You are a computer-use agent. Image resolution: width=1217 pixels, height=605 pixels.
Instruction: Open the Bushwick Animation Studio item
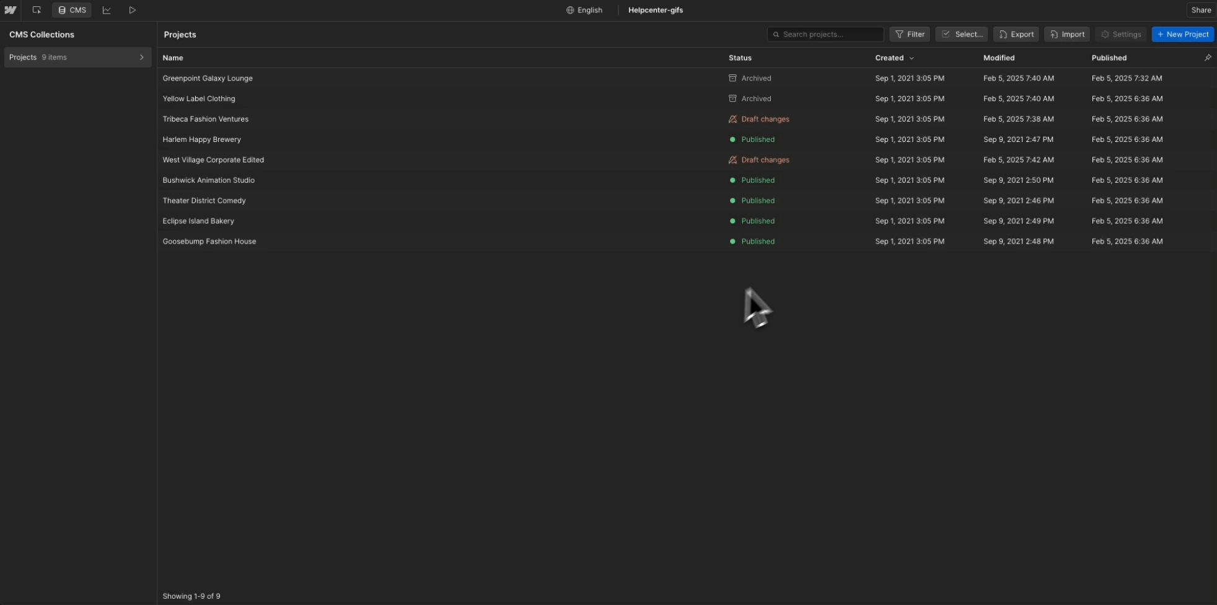[209, 180]
